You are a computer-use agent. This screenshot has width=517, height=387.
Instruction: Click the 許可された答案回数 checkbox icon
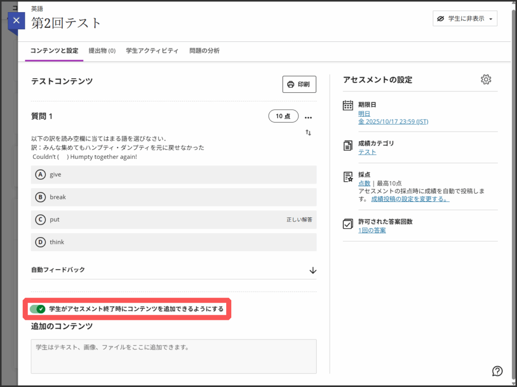click(x=348, y=224)
